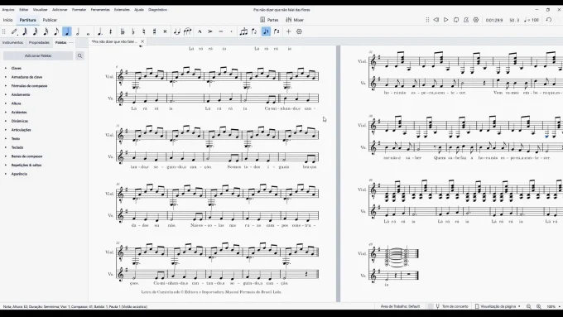Image resolution: width=563 pixels, height=317 pixels.
Task: Apply flat accidental
Action: point(133,31)
